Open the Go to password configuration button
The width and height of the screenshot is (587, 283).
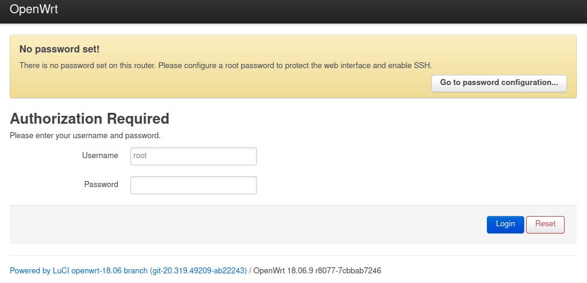[x=499, y=83]
